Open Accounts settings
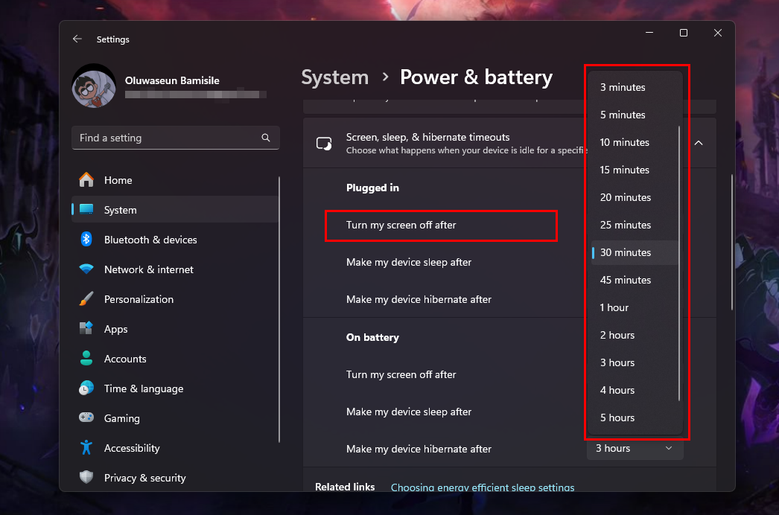This screenshot has width=779, height=515. click(x=123, y=359)
